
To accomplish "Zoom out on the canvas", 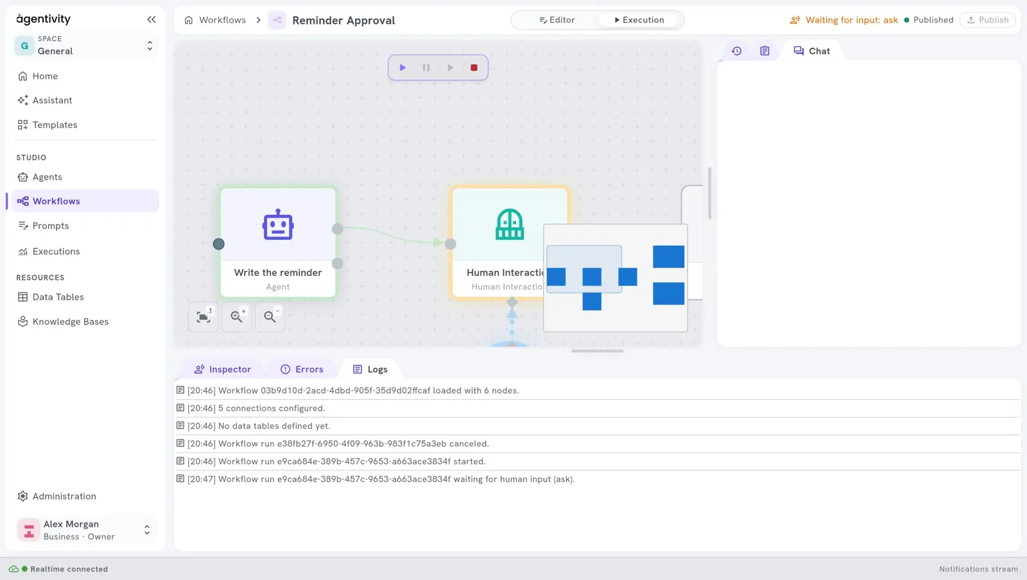I will pyautogui.click(x=270, y=317).
